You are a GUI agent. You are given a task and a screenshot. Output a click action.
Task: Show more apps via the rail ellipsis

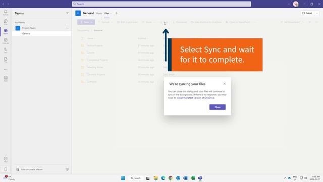point(6,69)
